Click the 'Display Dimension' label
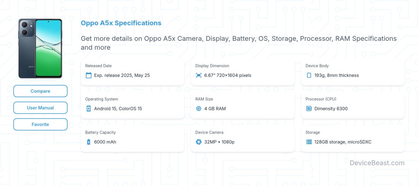The image size is (418, 186). (x=212, y=66)
